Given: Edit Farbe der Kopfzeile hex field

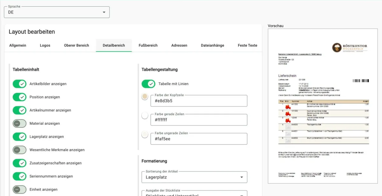Looking at the screenshot, I should tap(198, 101).
